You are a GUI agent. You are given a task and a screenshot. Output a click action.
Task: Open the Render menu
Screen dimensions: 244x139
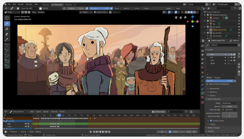tap(21, 5)
